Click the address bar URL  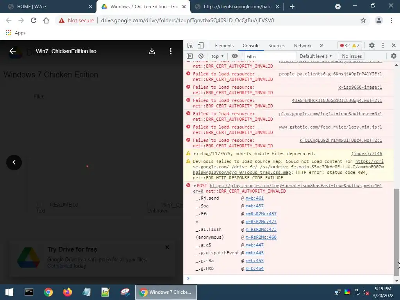point(187,20)
